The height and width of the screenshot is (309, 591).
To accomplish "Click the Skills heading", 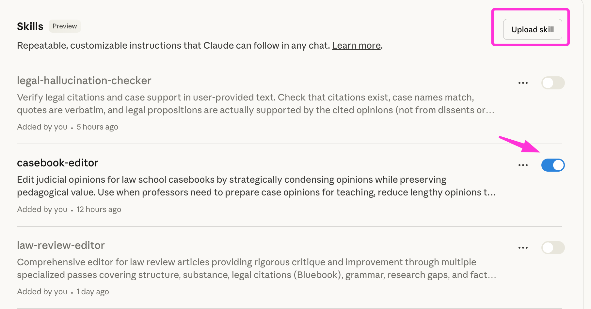I will [30, 26].
